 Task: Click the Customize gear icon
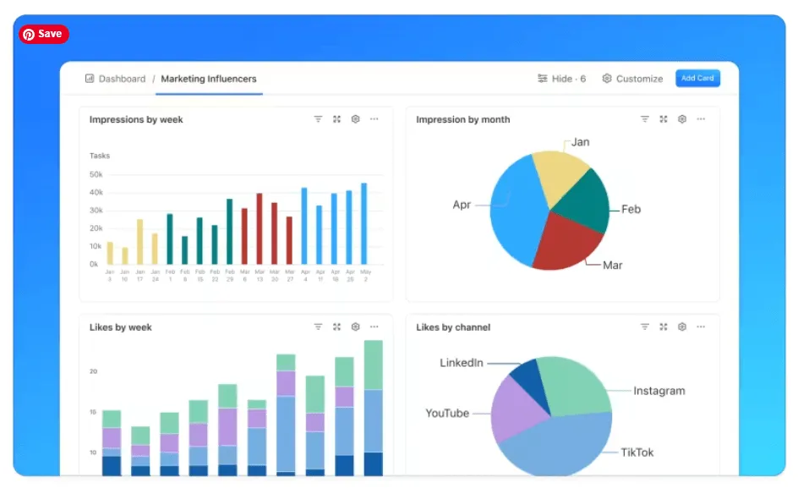tap(607, 79)
